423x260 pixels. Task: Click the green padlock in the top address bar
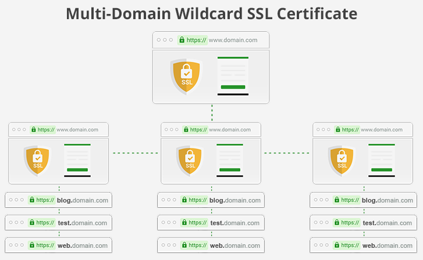tap(182, 40)
